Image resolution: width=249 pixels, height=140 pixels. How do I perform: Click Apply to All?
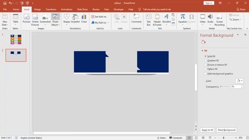point(207,130)
